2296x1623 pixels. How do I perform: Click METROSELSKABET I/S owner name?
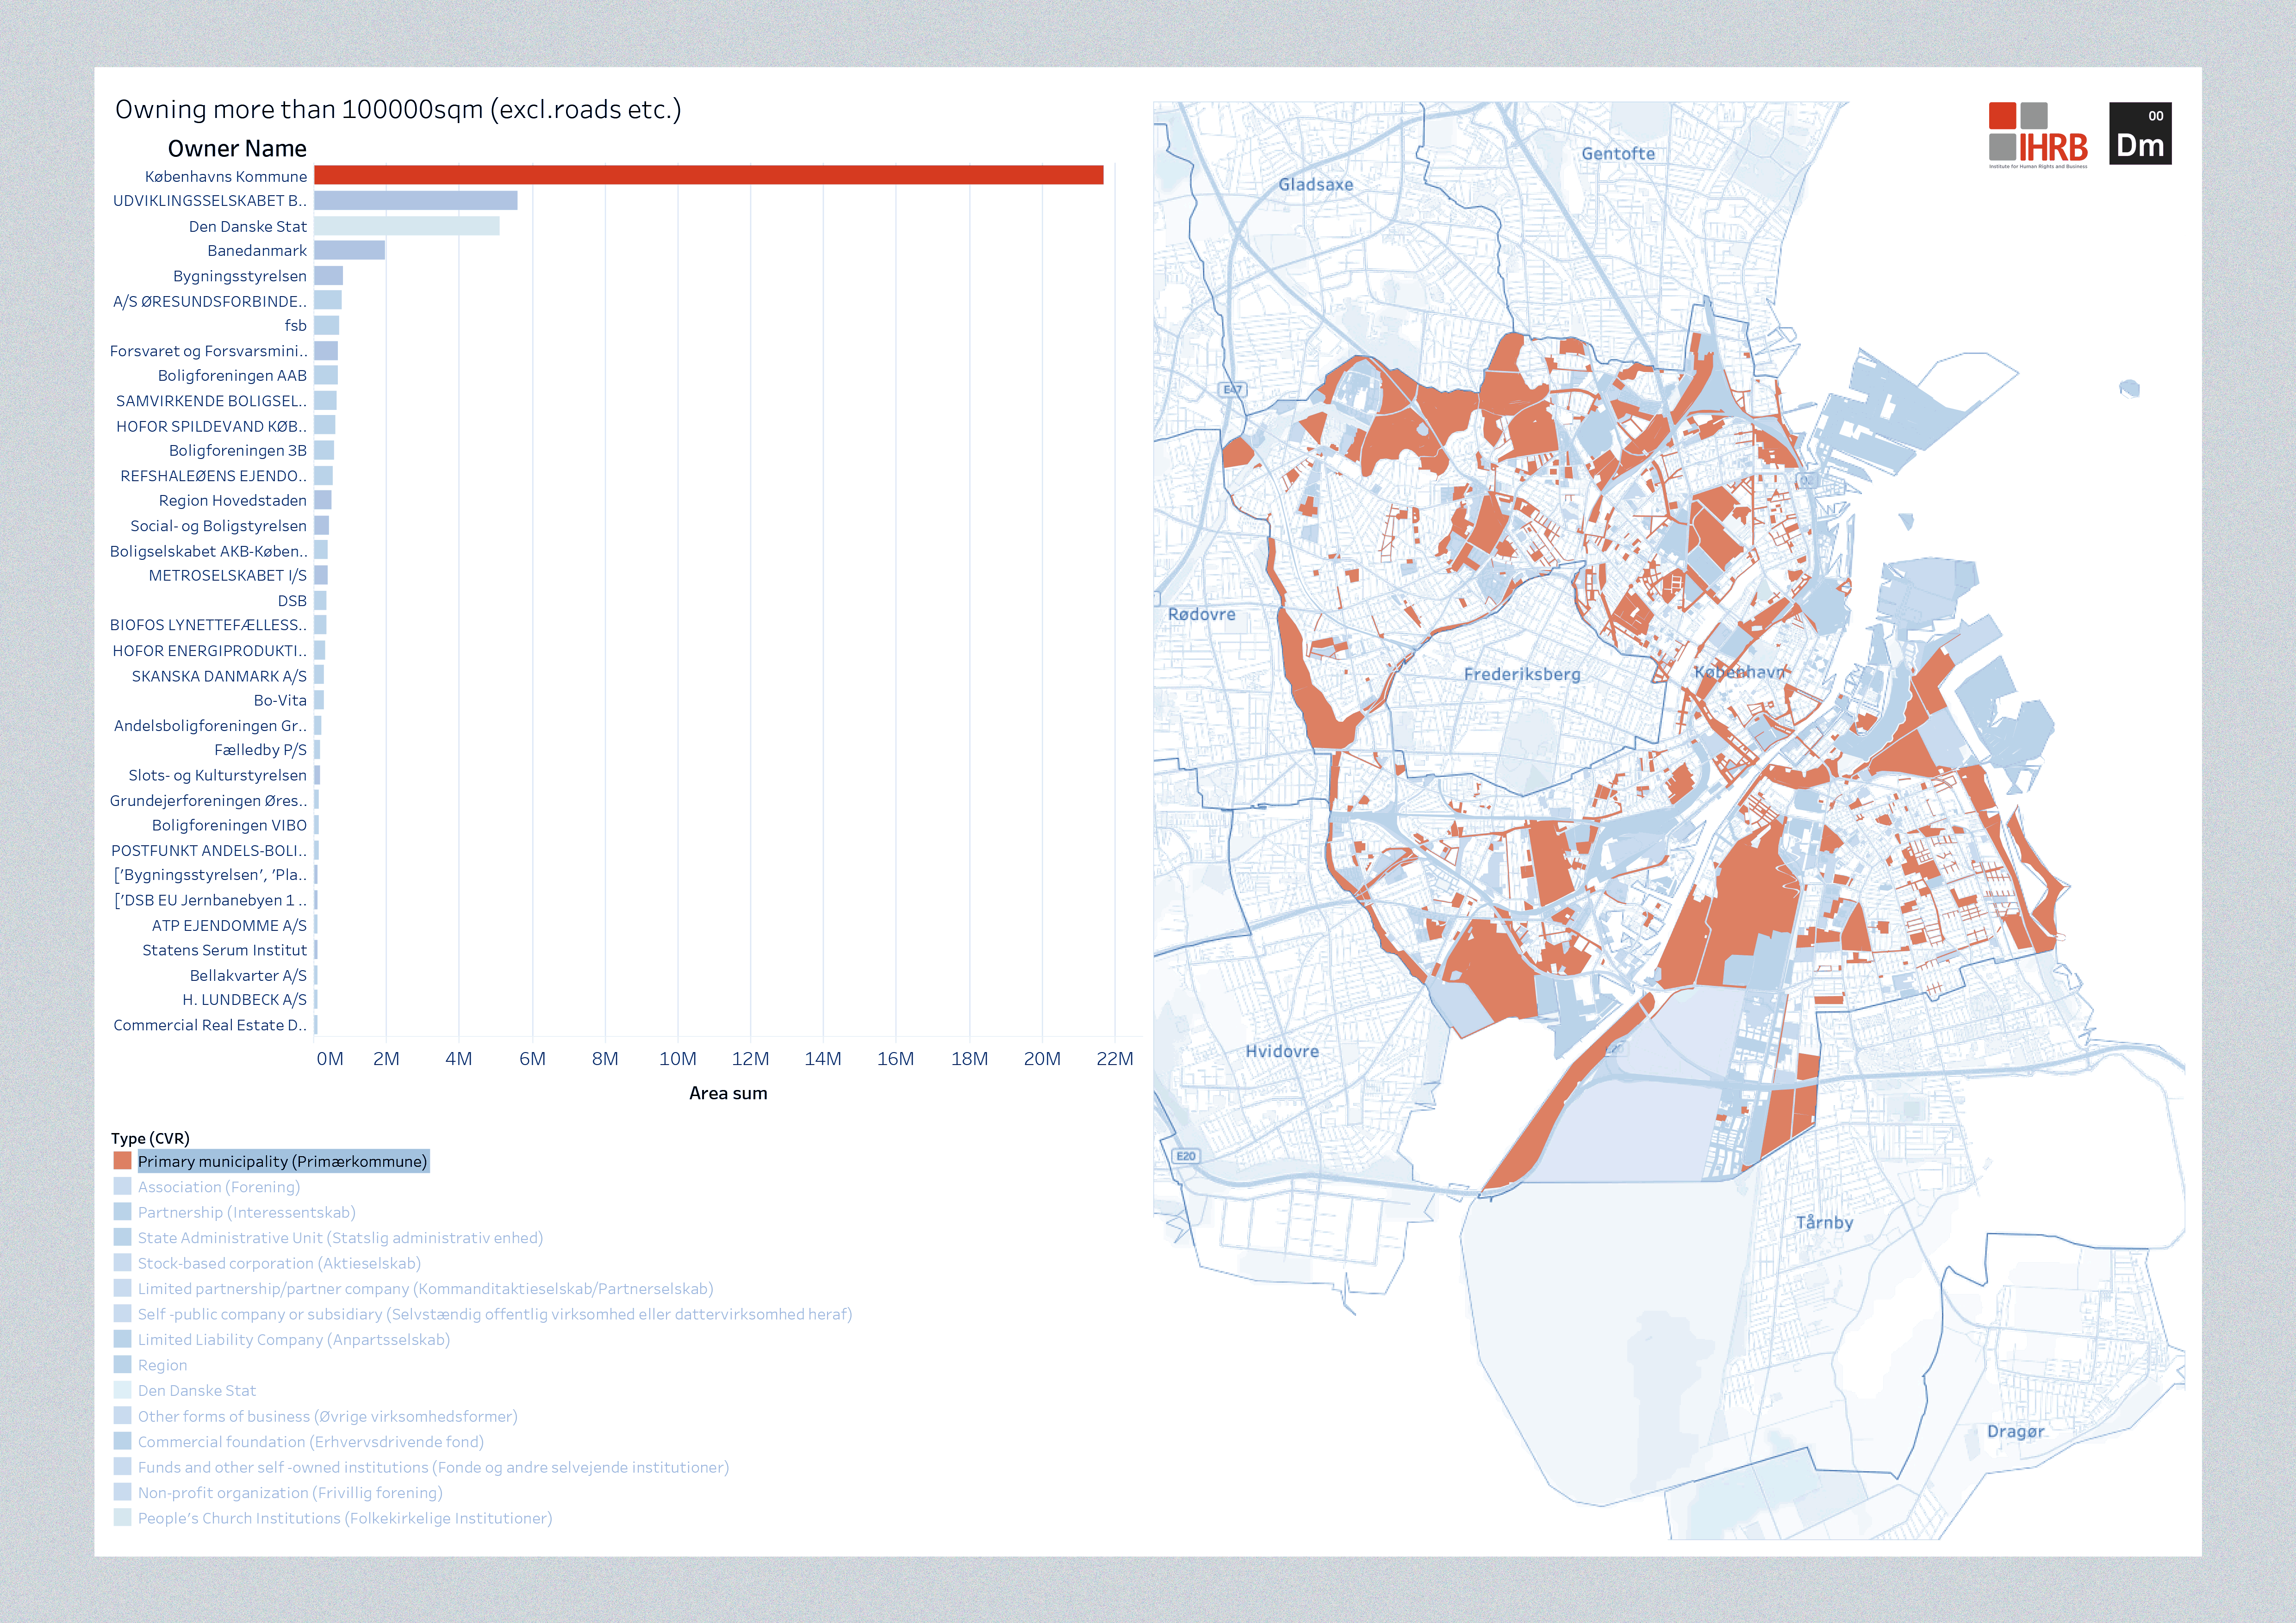(228, 576)
